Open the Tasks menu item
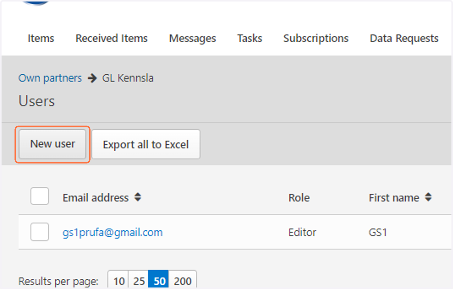Screen dimensions: 453x289 tap(250, 38)
